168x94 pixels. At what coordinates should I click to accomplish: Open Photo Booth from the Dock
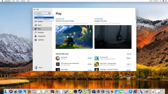pyautogui.click(x=52, y=91)
